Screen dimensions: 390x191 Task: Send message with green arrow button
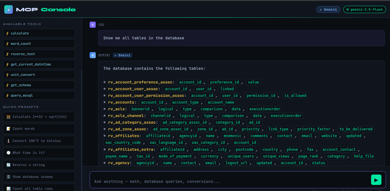pos(376,180)
